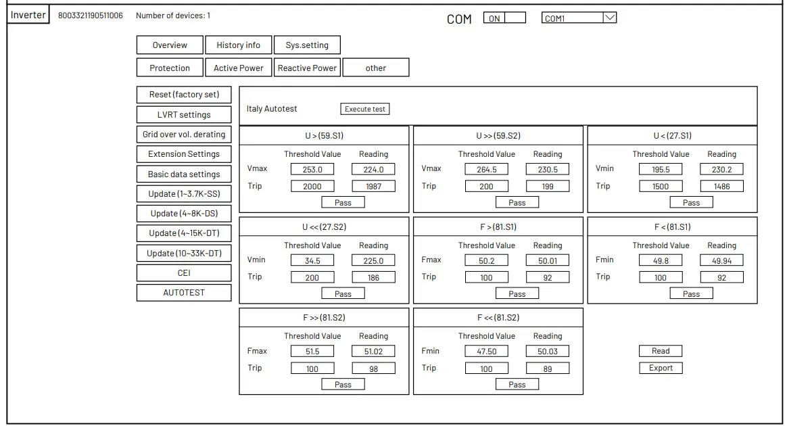
Task: Select the Sys.setting tab
Action: pyautogui.click(x=306, y=45)
